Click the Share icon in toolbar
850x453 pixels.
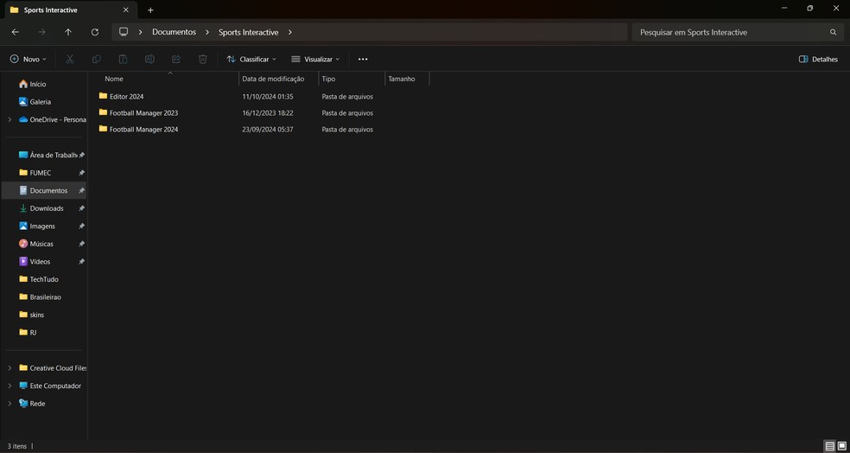pyautogui.click(x=176, y=59)
